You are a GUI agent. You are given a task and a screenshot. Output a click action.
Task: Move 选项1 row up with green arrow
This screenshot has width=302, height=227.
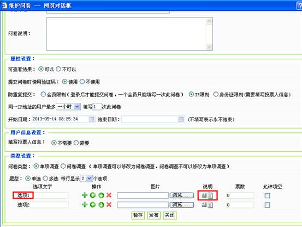[93, 195]
